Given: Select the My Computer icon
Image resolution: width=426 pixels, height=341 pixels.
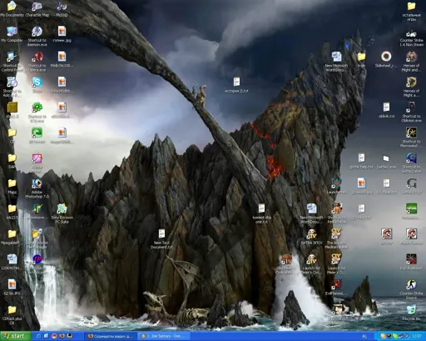Looking at the screenshot, I should tap(12, 35).
